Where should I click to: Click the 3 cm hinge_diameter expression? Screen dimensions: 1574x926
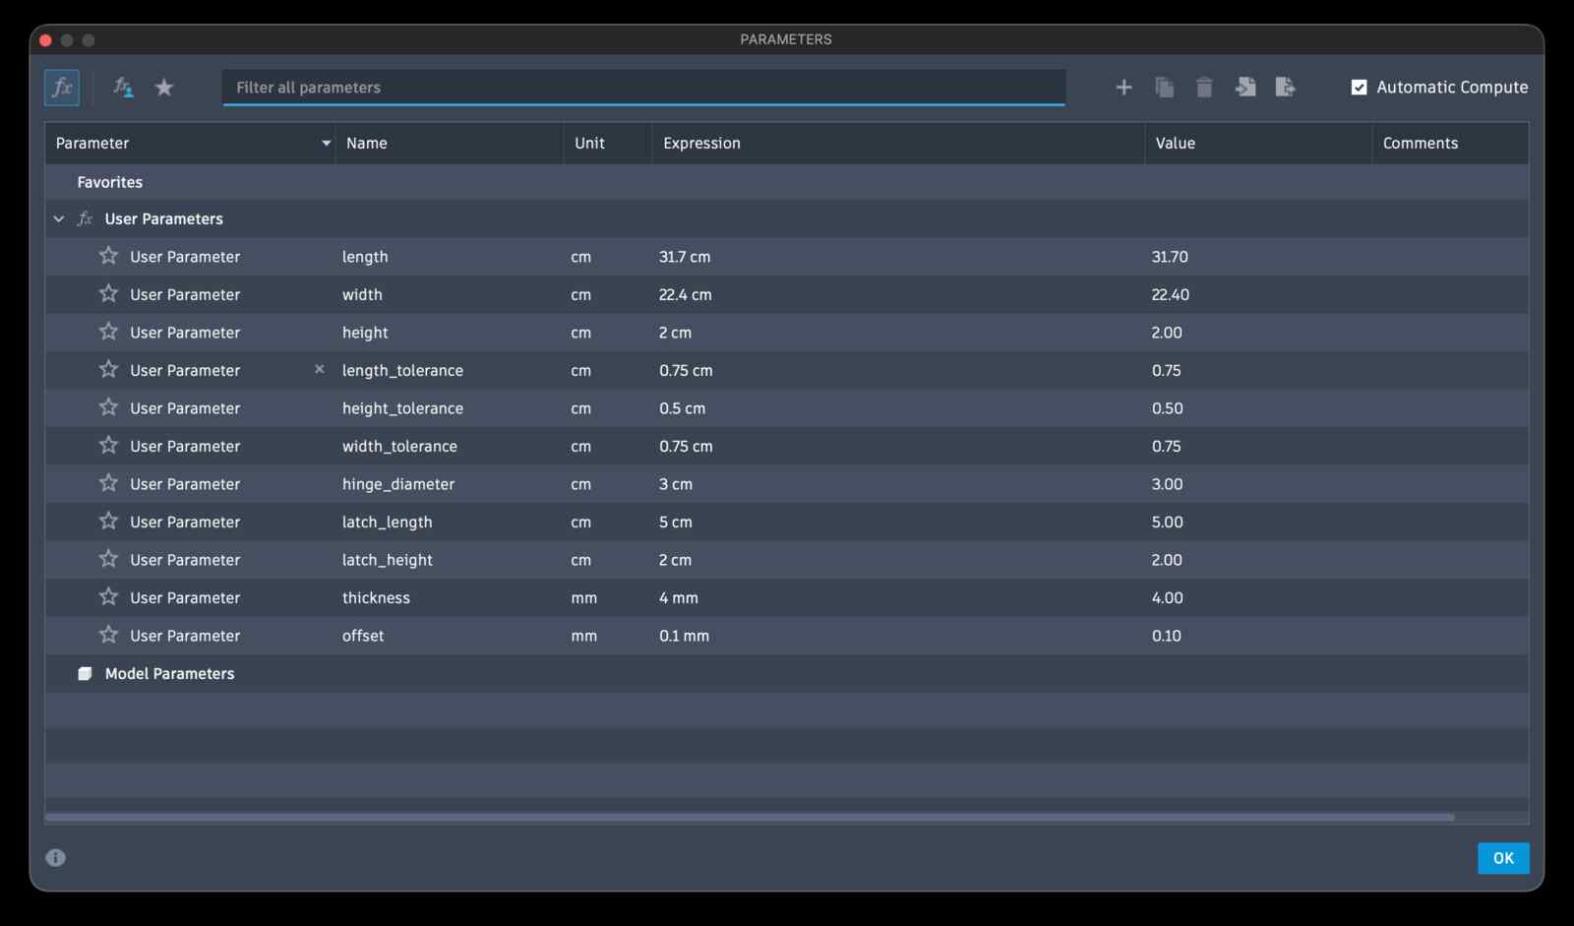click(676, 484)
